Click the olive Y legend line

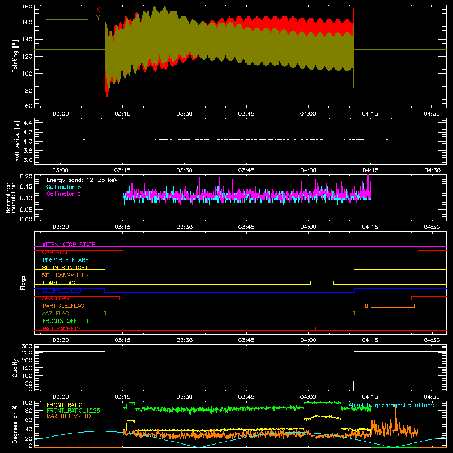click(67, 20)
